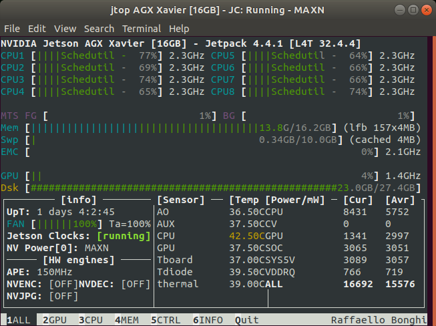Click the [HW engines] header
This screenshot has width=436, height=326.
(x=79, y=260)
